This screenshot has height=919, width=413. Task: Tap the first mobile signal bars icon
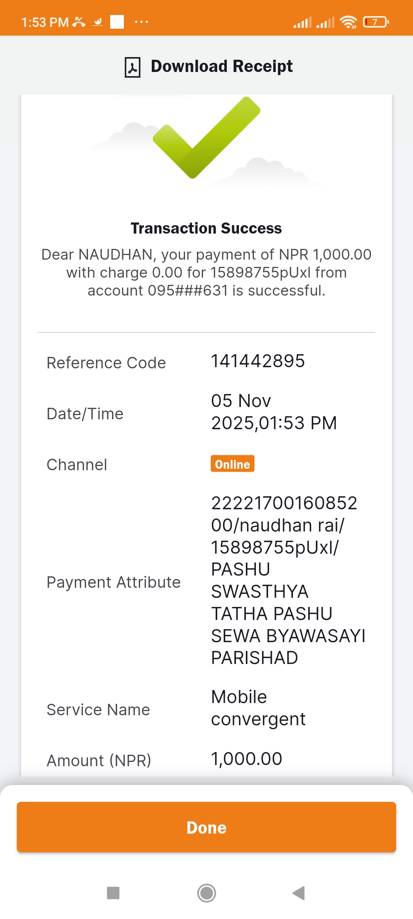point(302,22)
